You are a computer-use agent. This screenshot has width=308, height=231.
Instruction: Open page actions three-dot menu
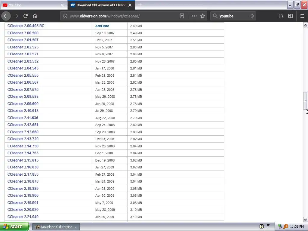click(194, 16)
